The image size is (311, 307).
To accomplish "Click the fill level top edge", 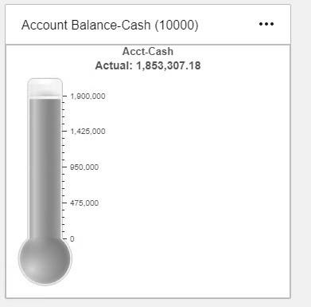I will [x=45, y=99].
